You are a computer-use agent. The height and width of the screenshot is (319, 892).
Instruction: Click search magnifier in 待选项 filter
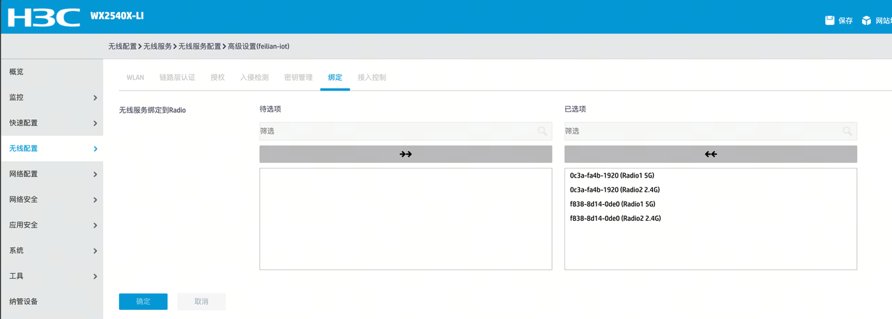(542, 131)
